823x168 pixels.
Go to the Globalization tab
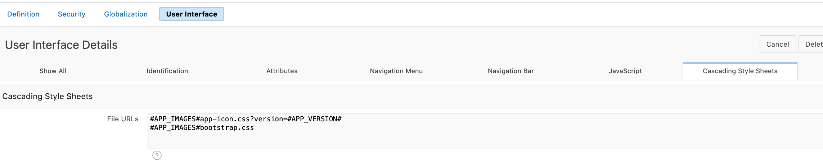coord(126,14)
